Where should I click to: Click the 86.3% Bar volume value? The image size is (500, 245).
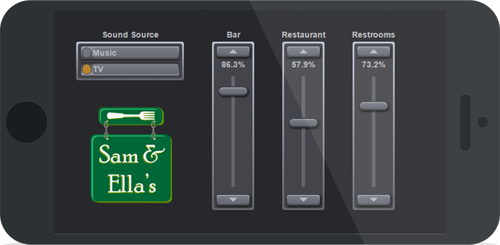[233, 65]
